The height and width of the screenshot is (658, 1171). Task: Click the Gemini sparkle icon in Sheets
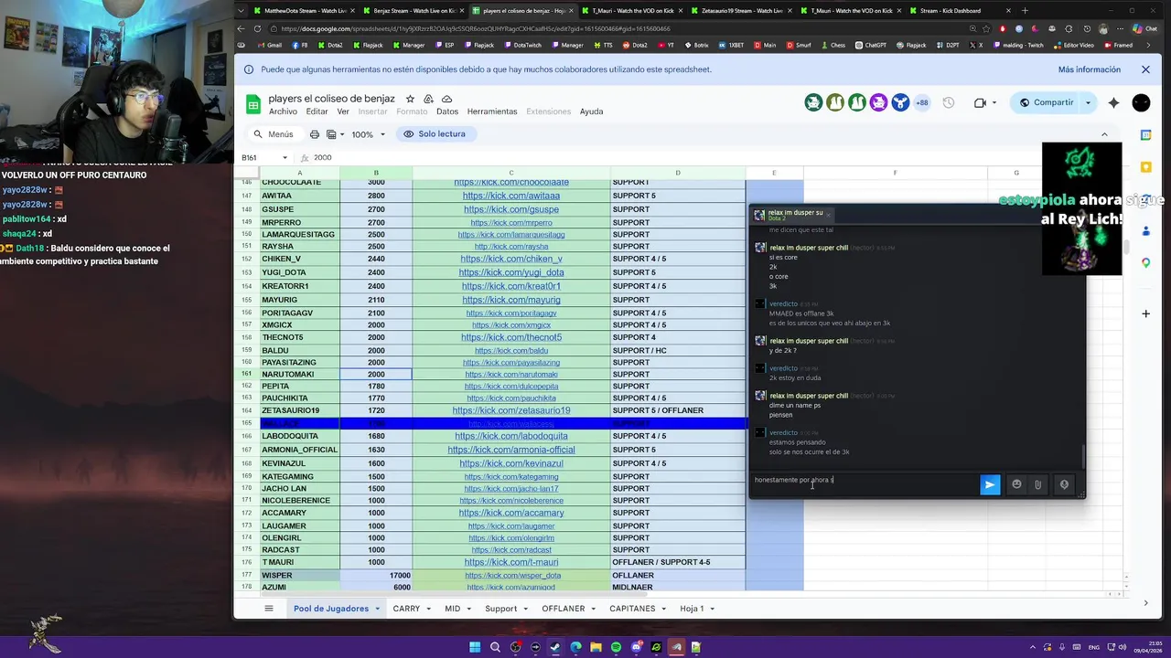(1113, 103)
